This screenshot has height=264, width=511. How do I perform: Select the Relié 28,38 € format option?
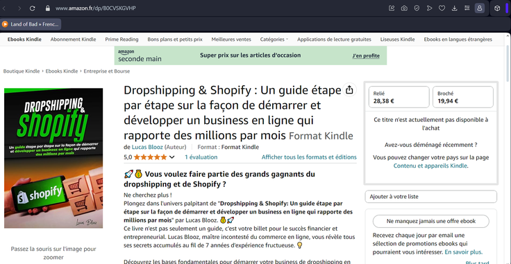click(399, 97)
